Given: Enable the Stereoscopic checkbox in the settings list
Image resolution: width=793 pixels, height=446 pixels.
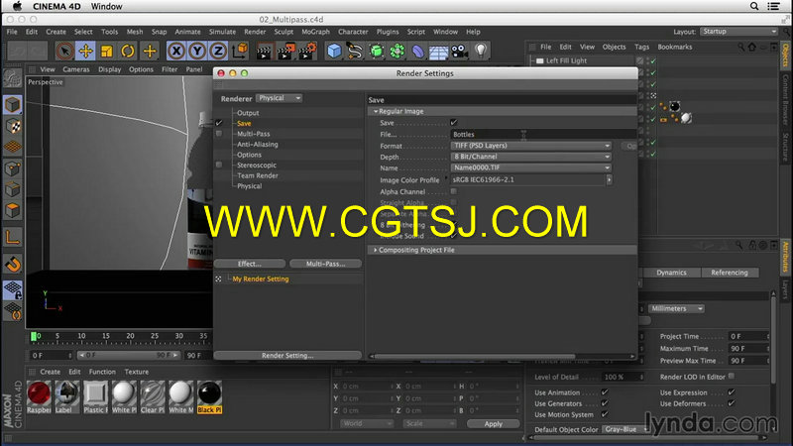Looking at the screenshot, I should click(x=219, y=165).
